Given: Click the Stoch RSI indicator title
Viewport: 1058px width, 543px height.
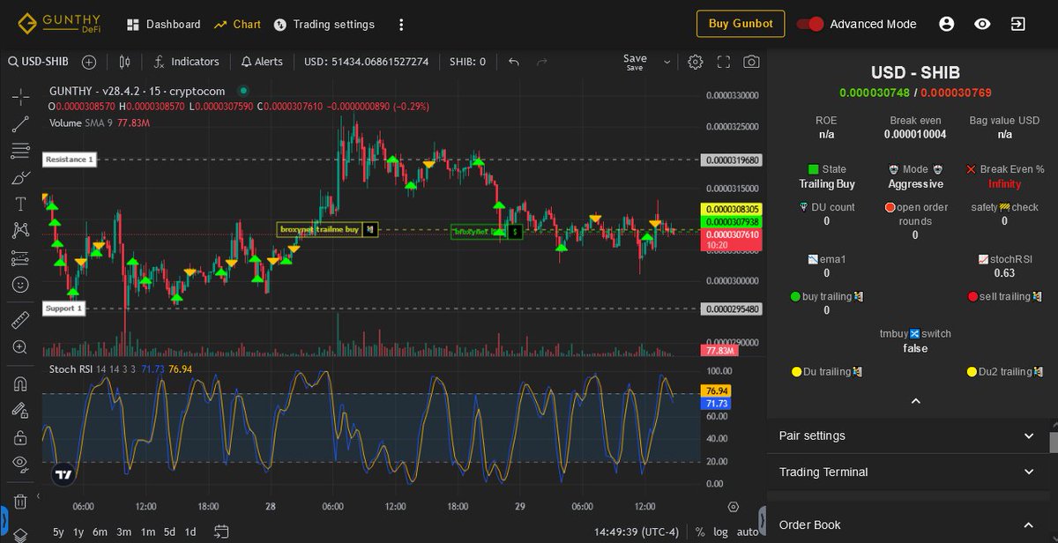Looking at the screenshot, I should tap(71, 368).
